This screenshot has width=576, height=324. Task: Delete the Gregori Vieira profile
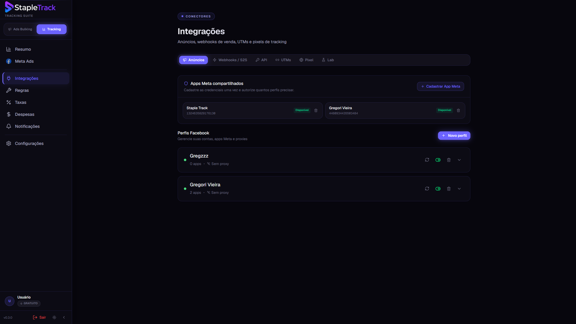449,189
